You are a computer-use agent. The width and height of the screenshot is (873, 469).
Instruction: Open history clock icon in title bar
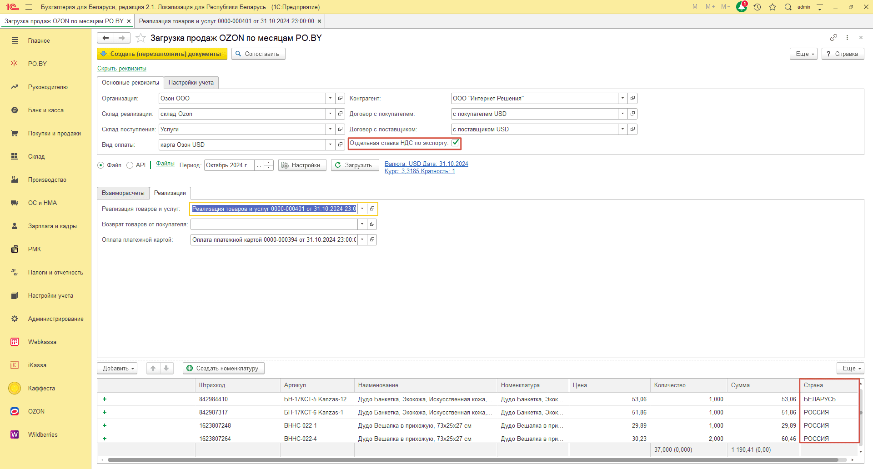click(757, 7)
